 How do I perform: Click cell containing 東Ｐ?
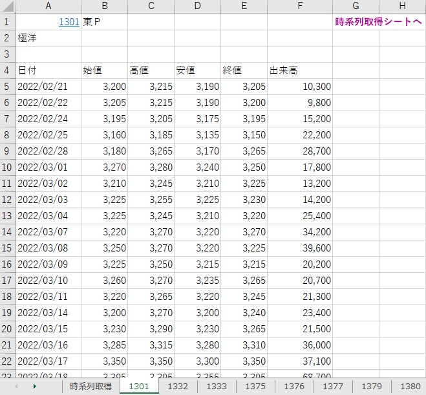[104, 22]
